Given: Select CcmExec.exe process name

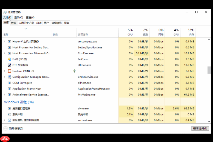Looking at the screenshot, I should pyautogui.click(x=86, y=53).
